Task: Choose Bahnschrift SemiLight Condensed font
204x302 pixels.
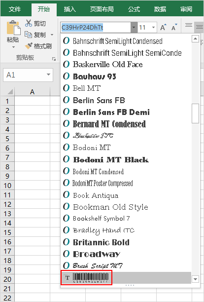Action: [x=126, y=41]
